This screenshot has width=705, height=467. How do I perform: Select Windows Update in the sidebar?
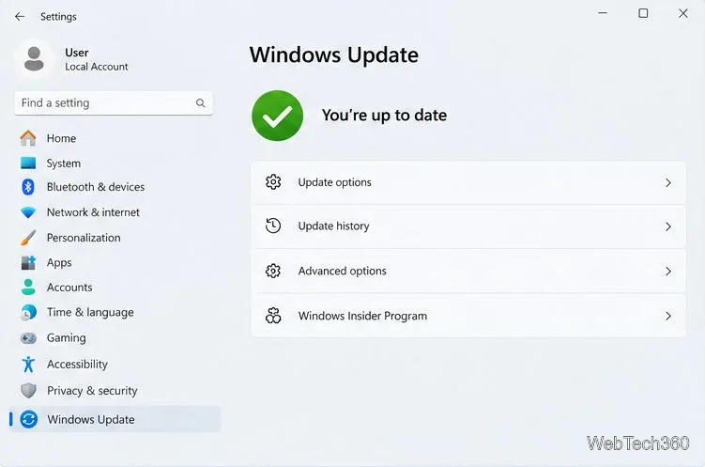click(x=115, y=419)
